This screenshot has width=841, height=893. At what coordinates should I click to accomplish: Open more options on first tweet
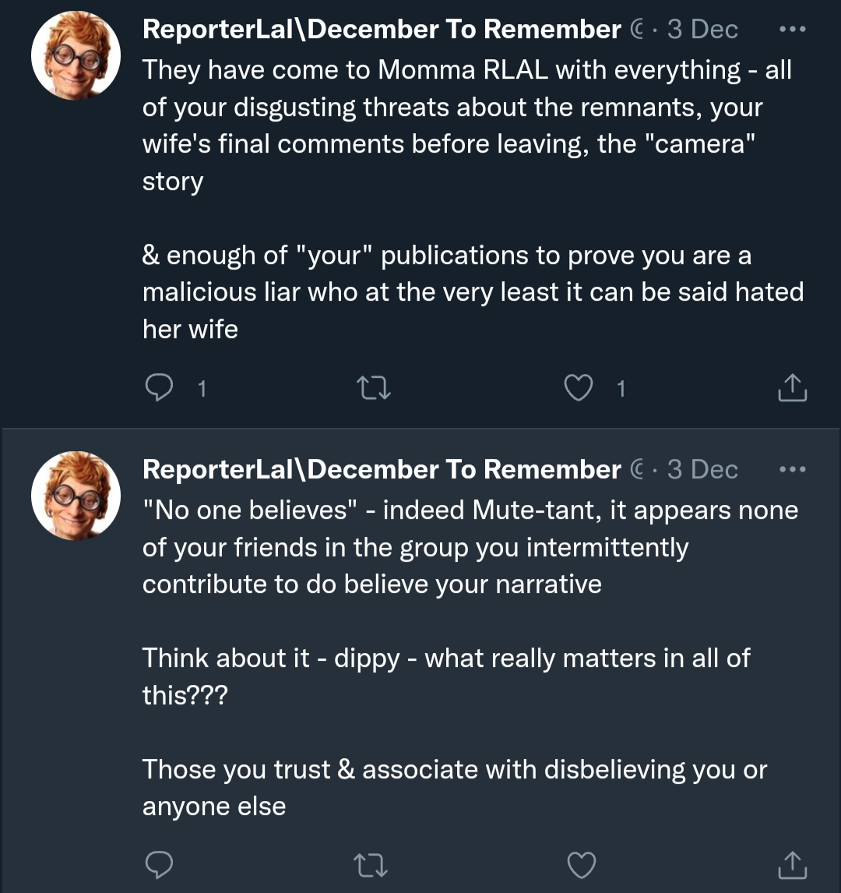pyautogui.click(x=792, y=30)
